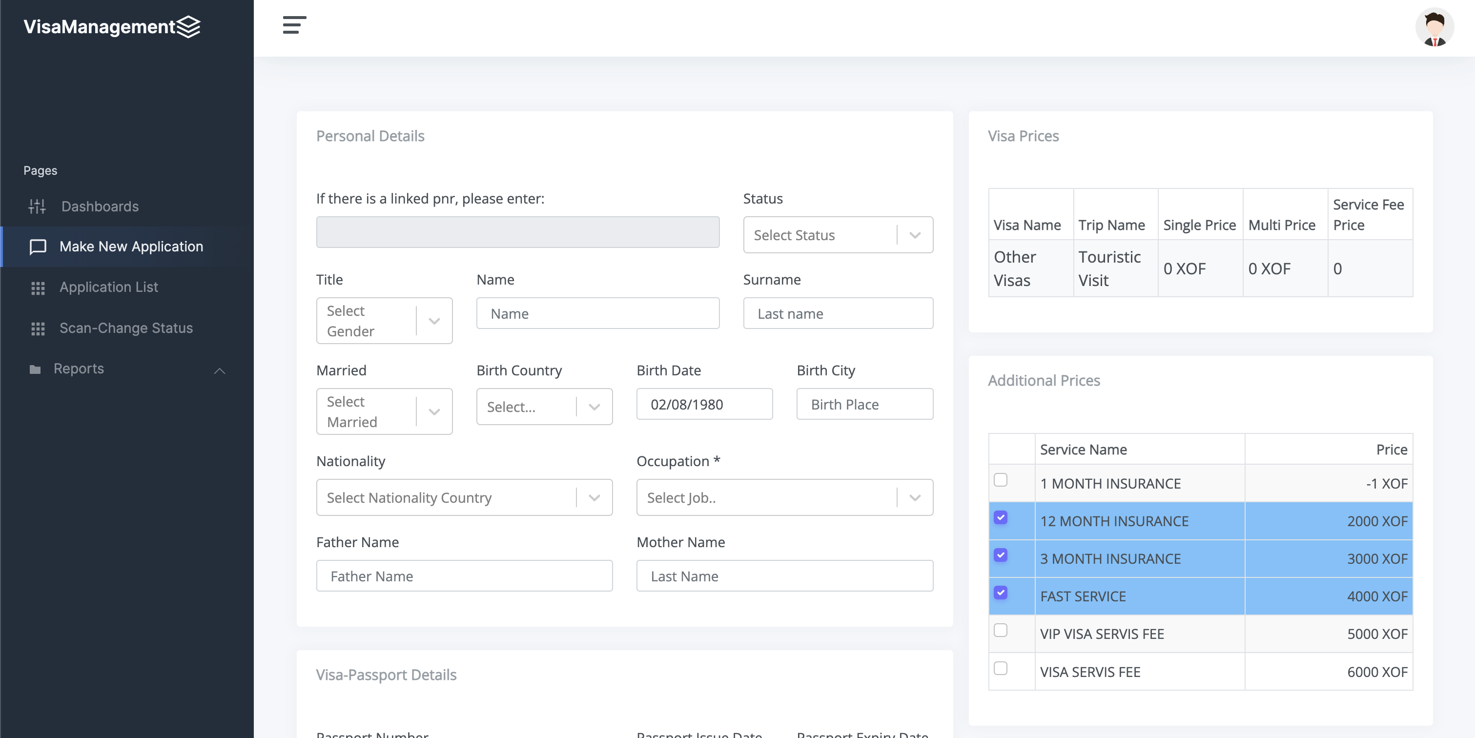Click the -1 XOF price cell
Viewport: 1475px width, 738px height.
[1329, 484]
